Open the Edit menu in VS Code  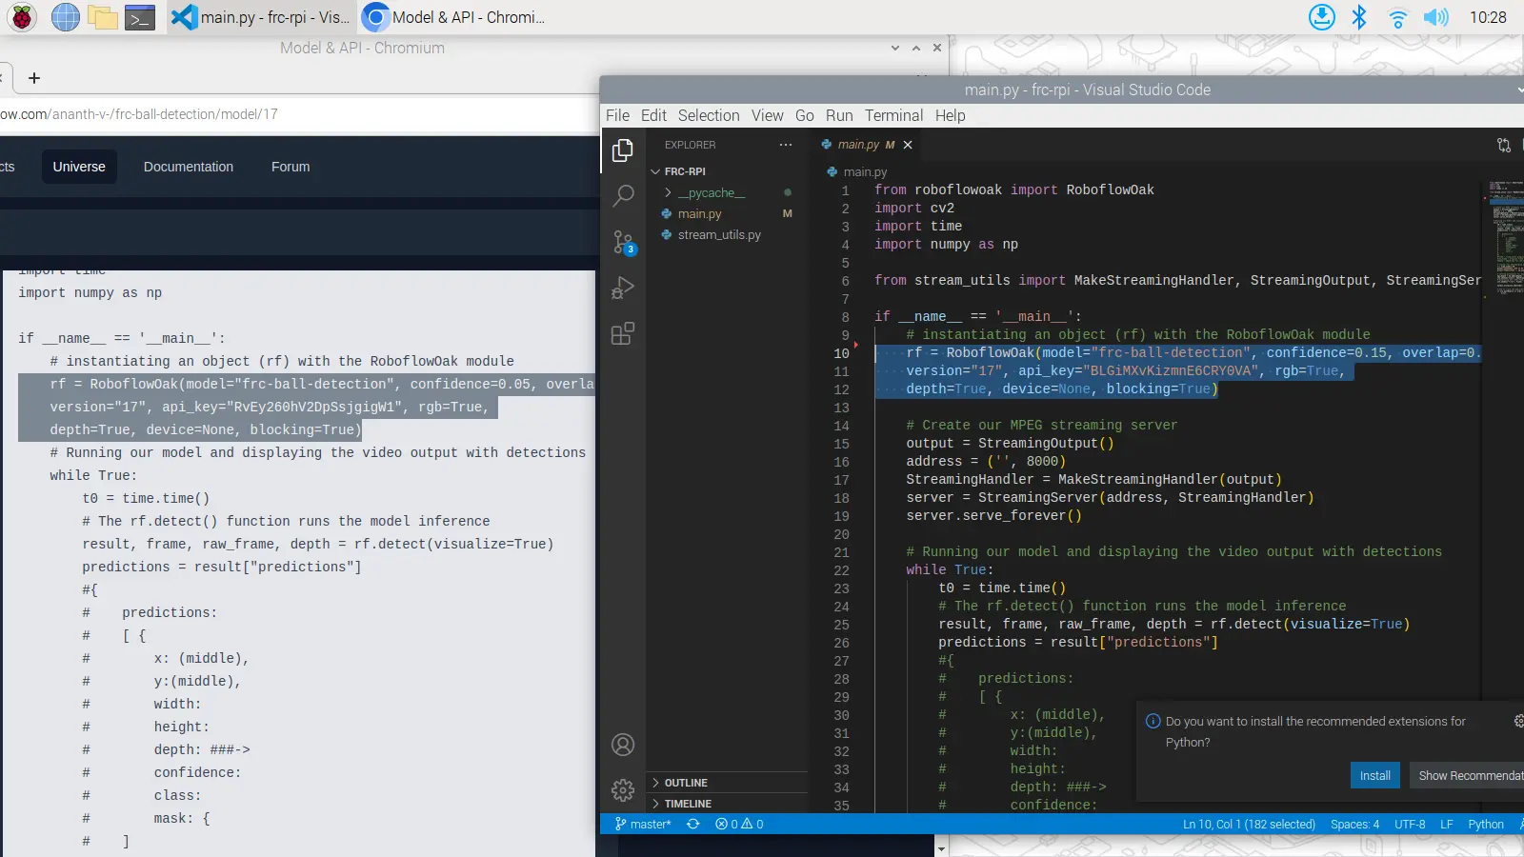coord(653,115)
